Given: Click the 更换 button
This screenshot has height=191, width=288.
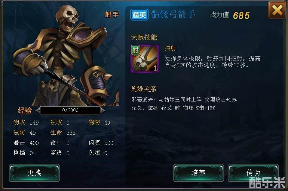Looking at the screenshot, I should [34, 173].
